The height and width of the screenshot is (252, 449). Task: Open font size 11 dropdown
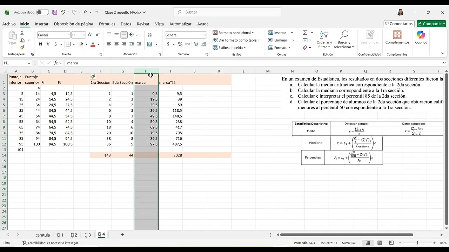84,35
